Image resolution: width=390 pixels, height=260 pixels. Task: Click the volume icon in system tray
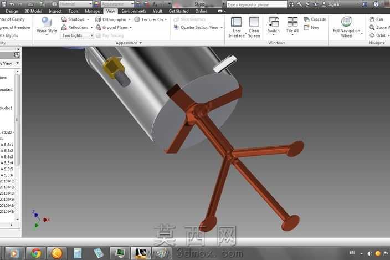tap(370, 253)
